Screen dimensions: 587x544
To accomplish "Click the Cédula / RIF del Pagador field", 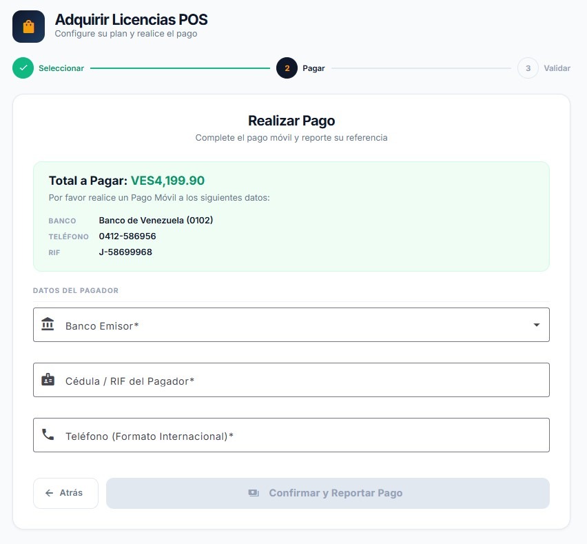I will click(x=291, y=379).
